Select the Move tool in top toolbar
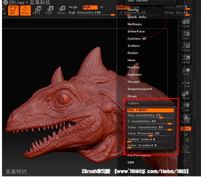This screenshot has width=201, height=177. click(x=37, y=10)
